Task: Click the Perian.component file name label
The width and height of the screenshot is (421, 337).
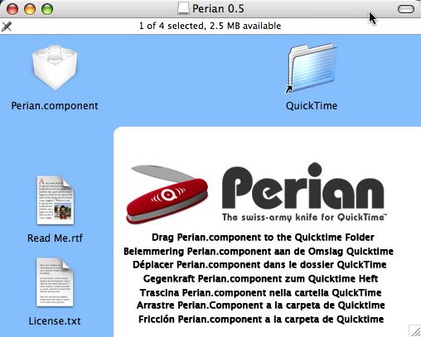Action: (55, 106)
